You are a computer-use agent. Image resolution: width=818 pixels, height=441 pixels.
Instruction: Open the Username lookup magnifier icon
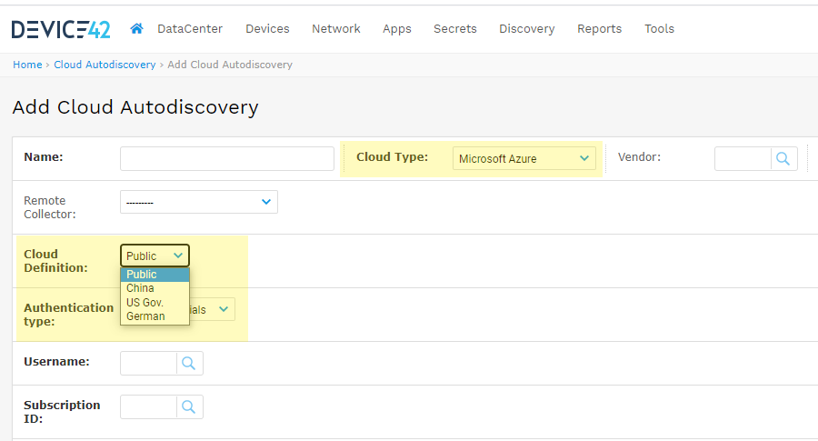click(x=189, y=363)
